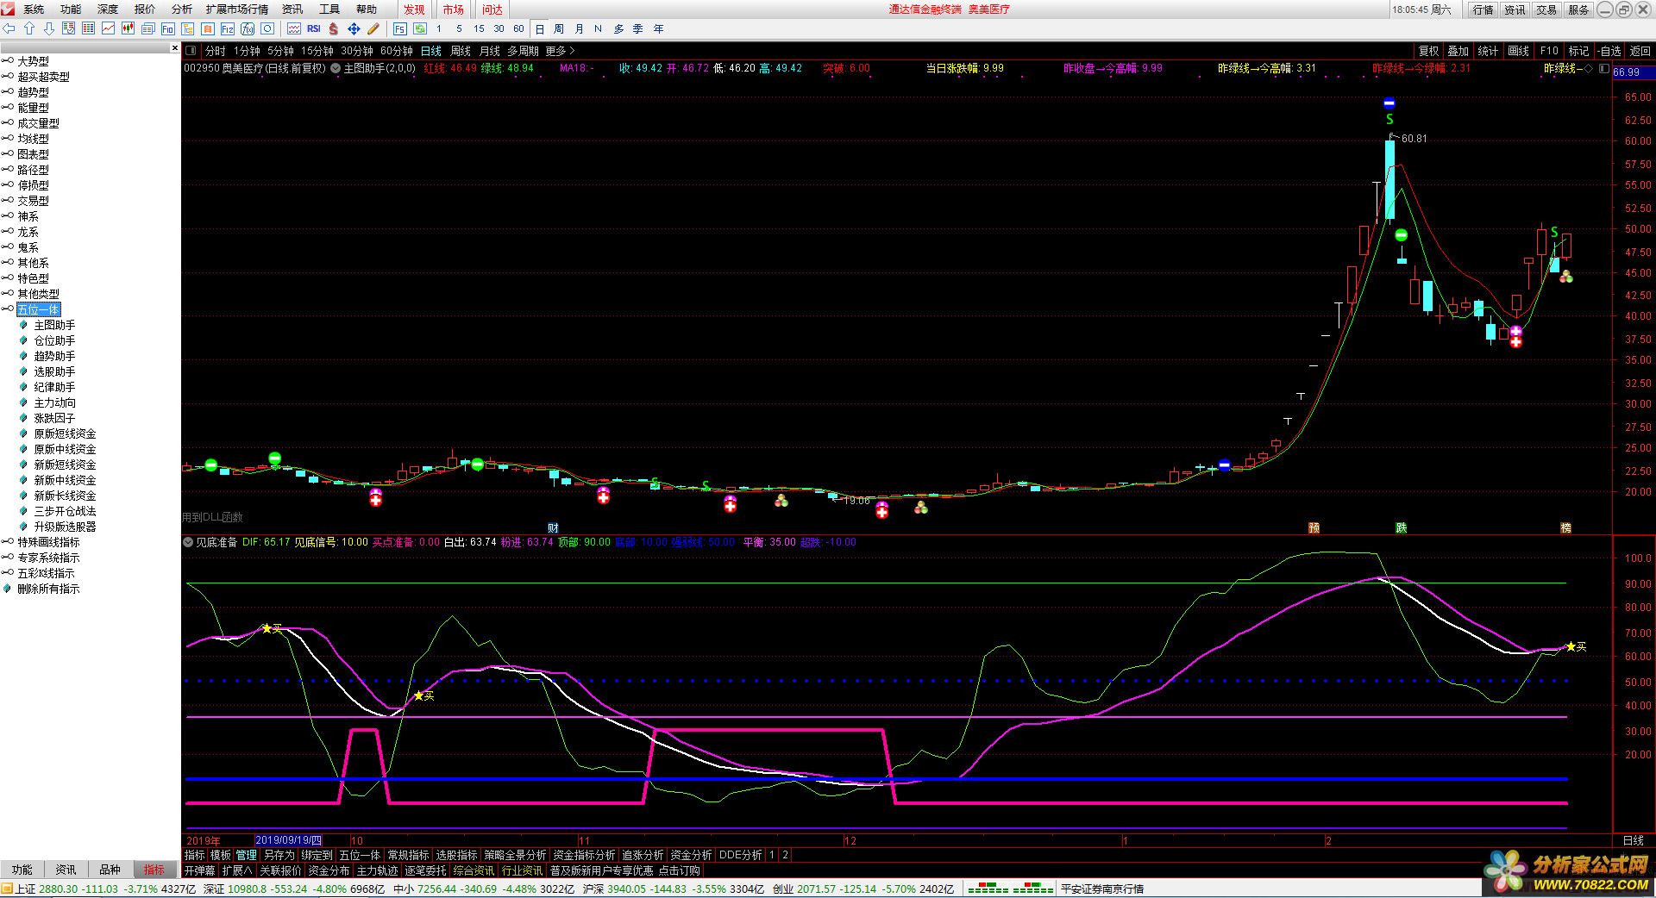Screen dimensions: 1656x898
Task: Open the 行情 top-right button
Action: 1483,9
